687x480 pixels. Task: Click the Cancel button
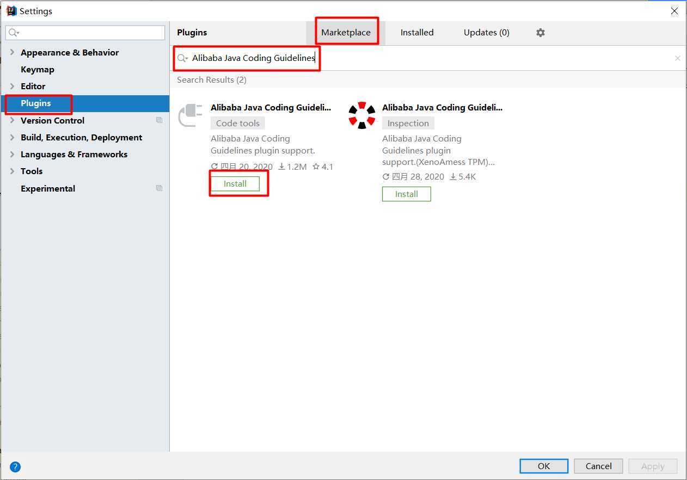point(599,466)
